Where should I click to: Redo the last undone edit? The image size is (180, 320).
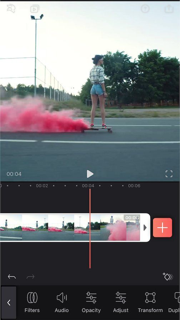[x=30, y=277]
